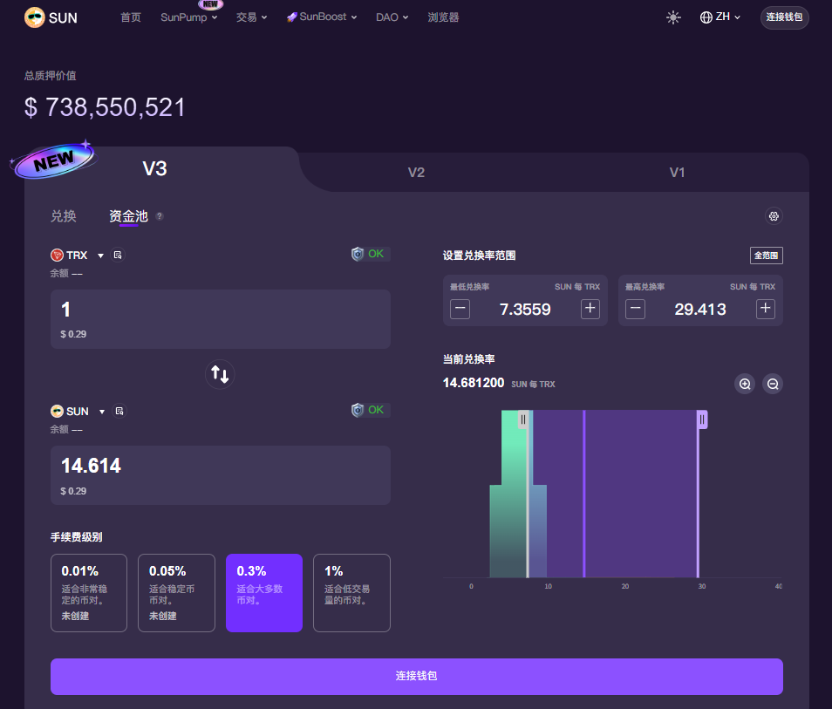The image size is (832, 709).
Task: Decrease the minimum rate with the minus button
Action: click(x=460, y=309)
